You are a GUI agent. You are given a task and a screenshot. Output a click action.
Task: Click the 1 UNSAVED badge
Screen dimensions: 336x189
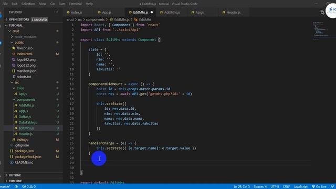[39, 20]
